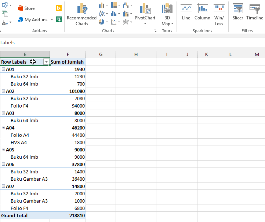Select the cell with value 44400

tap(68, 135)
